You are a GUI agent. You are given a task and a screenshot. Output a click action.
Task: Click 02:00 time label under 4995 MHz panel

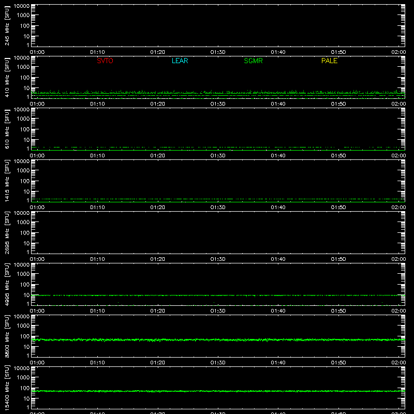click(398, 311)
